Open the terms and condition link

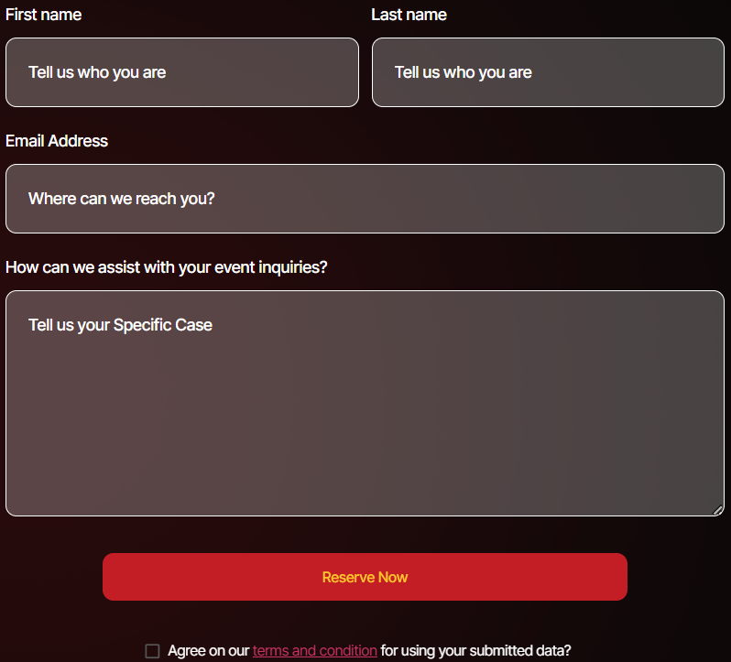(x=314, y=651)
